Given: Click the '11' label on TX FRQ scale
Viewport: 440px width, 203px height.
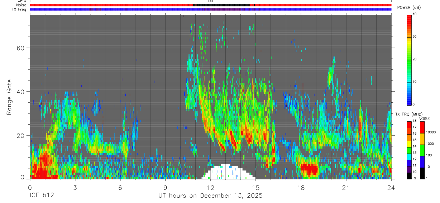Looking at the screenshot, I should [x=415, y=166].
